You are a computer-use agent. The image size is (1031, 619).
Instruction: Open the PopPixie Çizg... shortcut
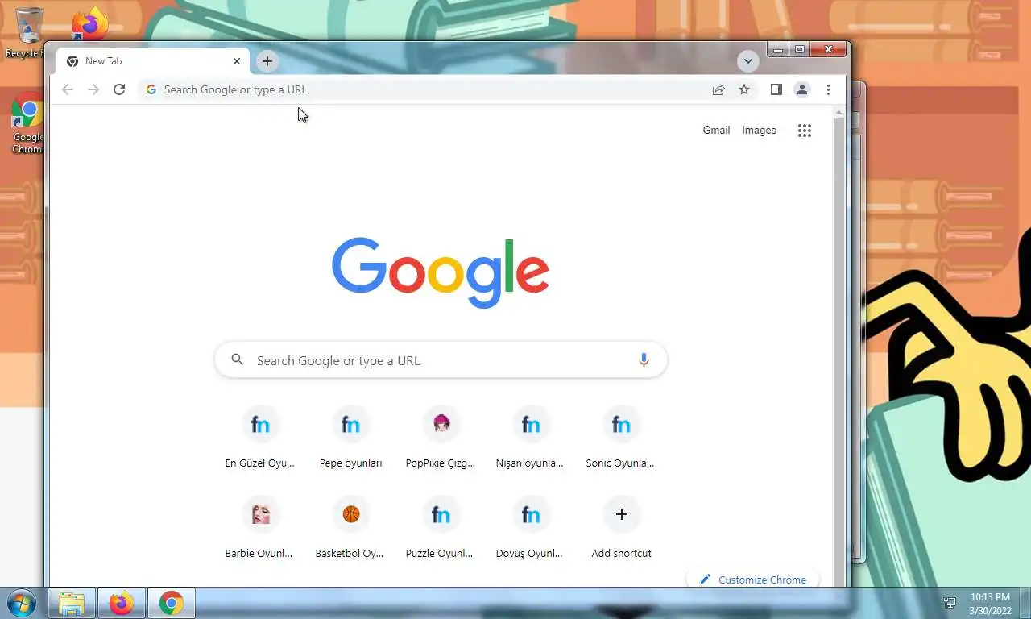click(x=441, y=437)
